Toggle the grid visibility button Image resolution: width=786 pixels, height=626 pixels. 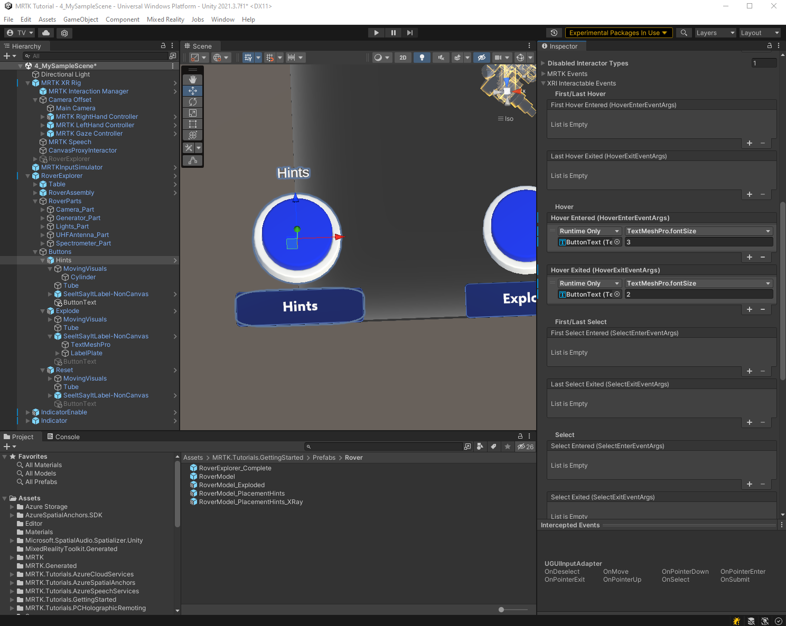[248, 58]
